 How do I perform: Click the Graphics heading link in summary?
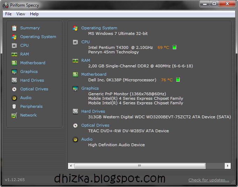[90, 88]
